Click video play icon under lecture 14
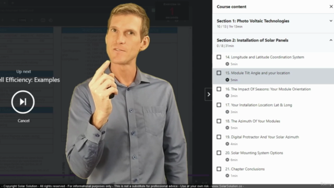This screenshot has width=334, height=188. click(228, 64)
